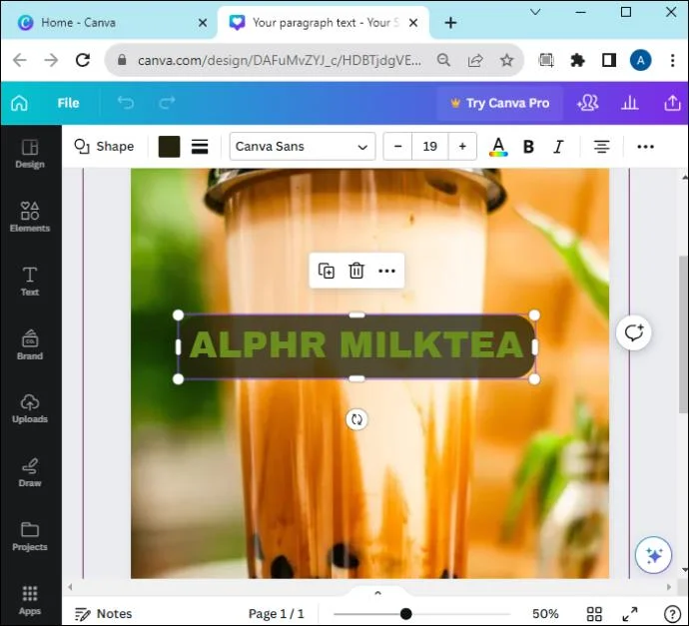
Task: Open the text color picker icon
Action: 498,147
